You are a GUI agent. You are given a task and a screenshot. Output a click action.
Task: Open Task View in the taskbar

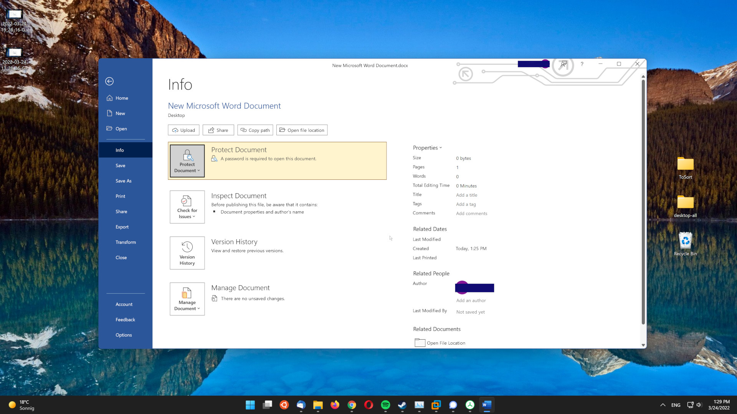tap(267, 405)
